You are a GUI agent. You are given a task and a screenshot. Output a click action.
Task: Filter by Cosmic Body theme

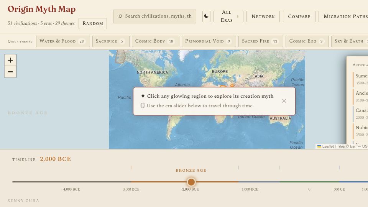(x=155, y=41)
